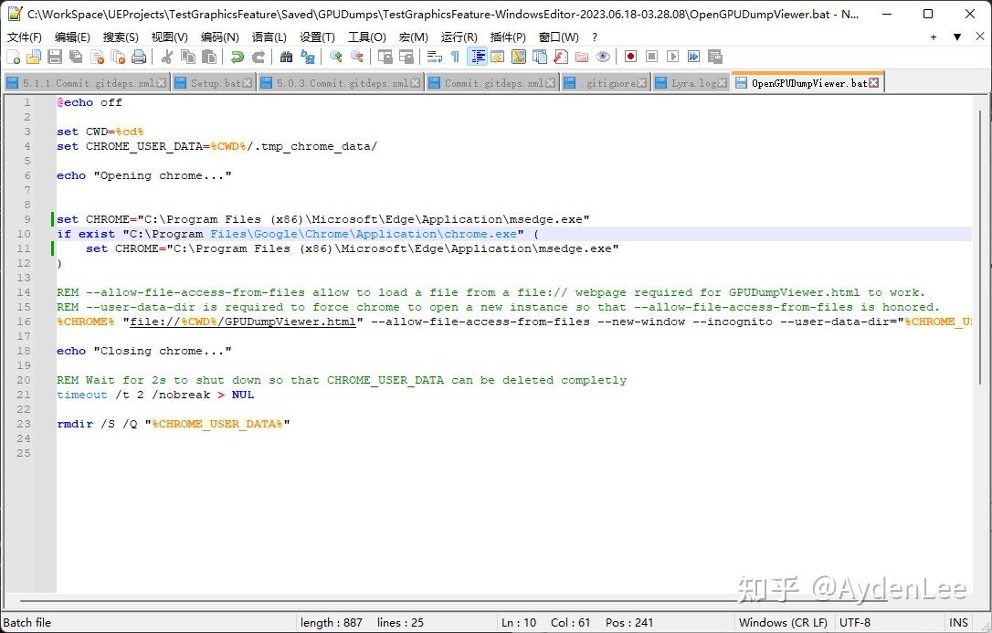Toggle show all characters pilcrow icon

[455, 57]
